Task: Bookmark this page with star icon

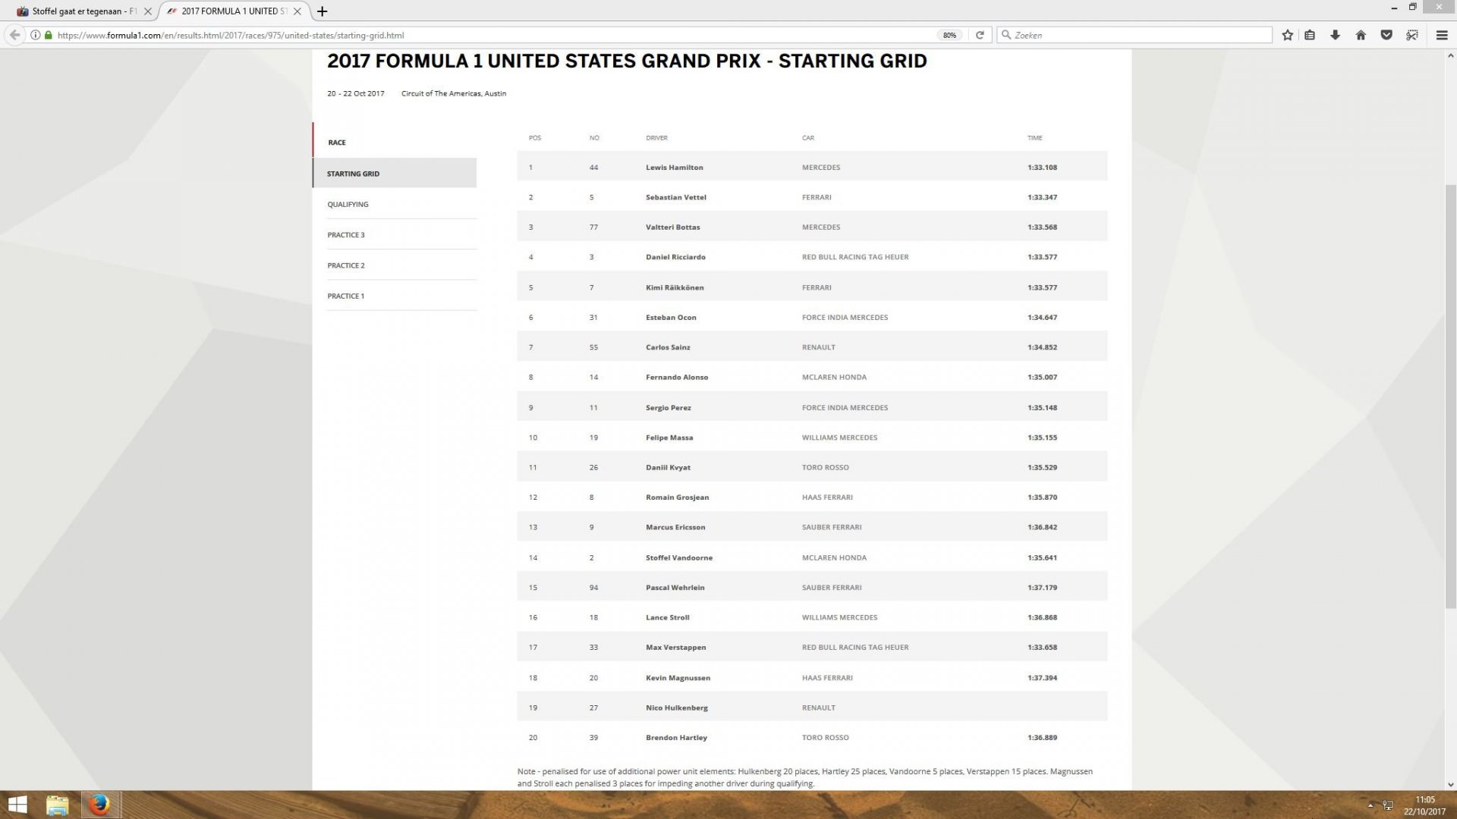Action: tap(1287, 35)
